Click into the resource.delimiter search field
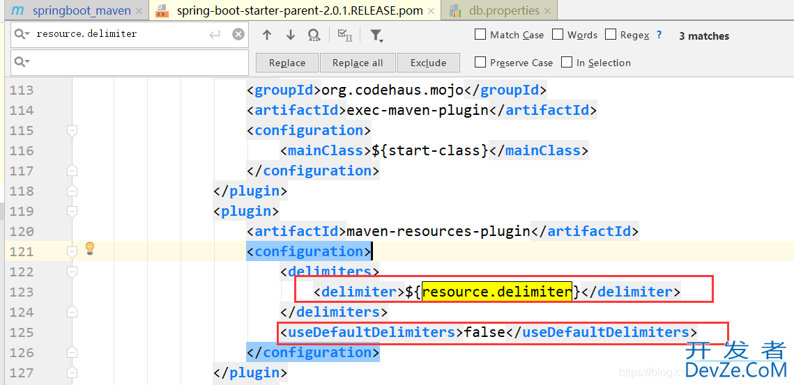The width and height of the screenshot is (794, 385). tap(130, 34)
